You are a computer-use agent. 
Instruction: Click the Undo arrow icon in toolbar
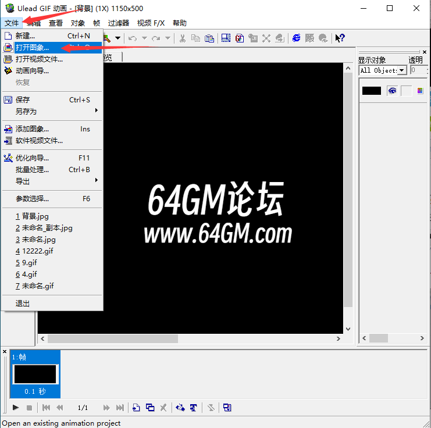pos(133,38)
